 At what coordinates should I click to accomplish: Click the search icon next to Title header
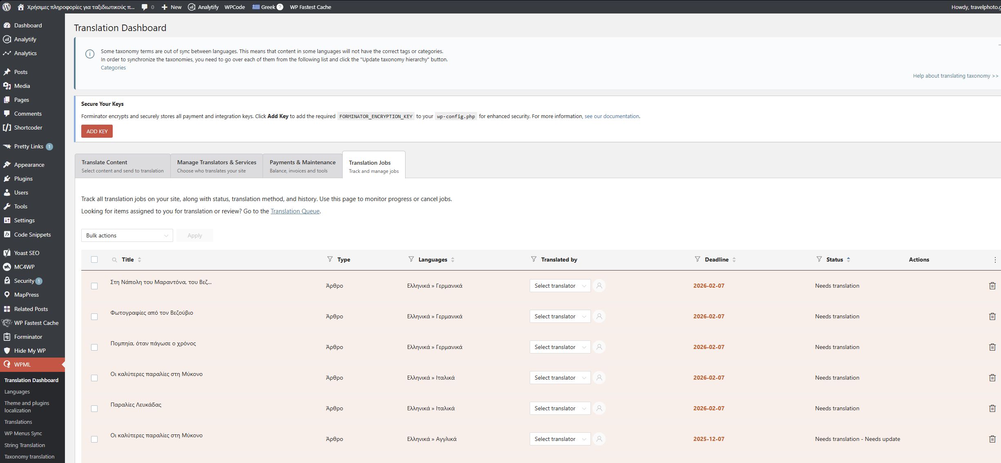coord(114,260)
